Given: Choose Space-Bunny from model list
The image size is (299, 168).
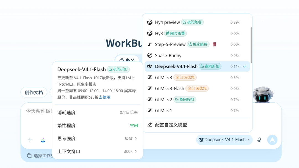Looking at the screenshot, I should [197, 55].
